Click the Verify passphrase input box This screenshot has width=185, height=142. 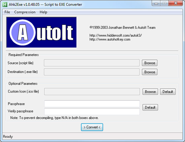tap(92, 111)
